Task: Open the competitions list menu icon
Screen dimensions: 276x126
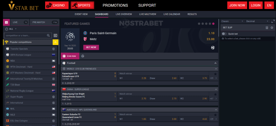Action: click(x=55, y=36)
